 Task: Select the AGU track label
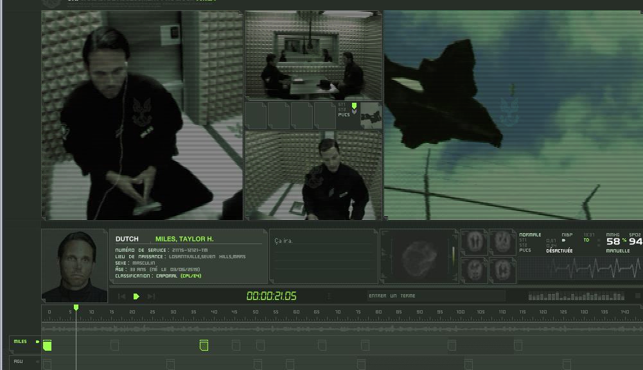pos(19,362)
